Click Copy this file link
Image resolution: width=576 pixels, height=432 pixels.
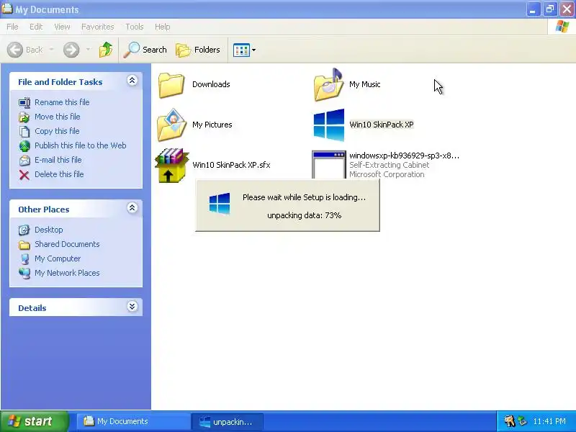click(x=57, y=131)
